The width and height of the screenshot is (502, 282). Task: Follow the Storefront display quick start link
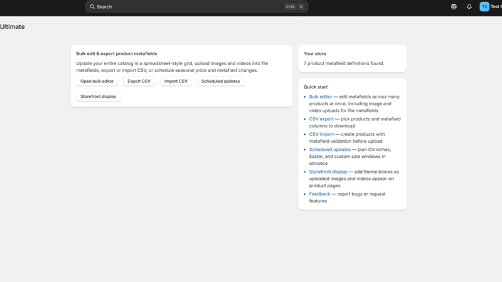(x=328, y=172)
